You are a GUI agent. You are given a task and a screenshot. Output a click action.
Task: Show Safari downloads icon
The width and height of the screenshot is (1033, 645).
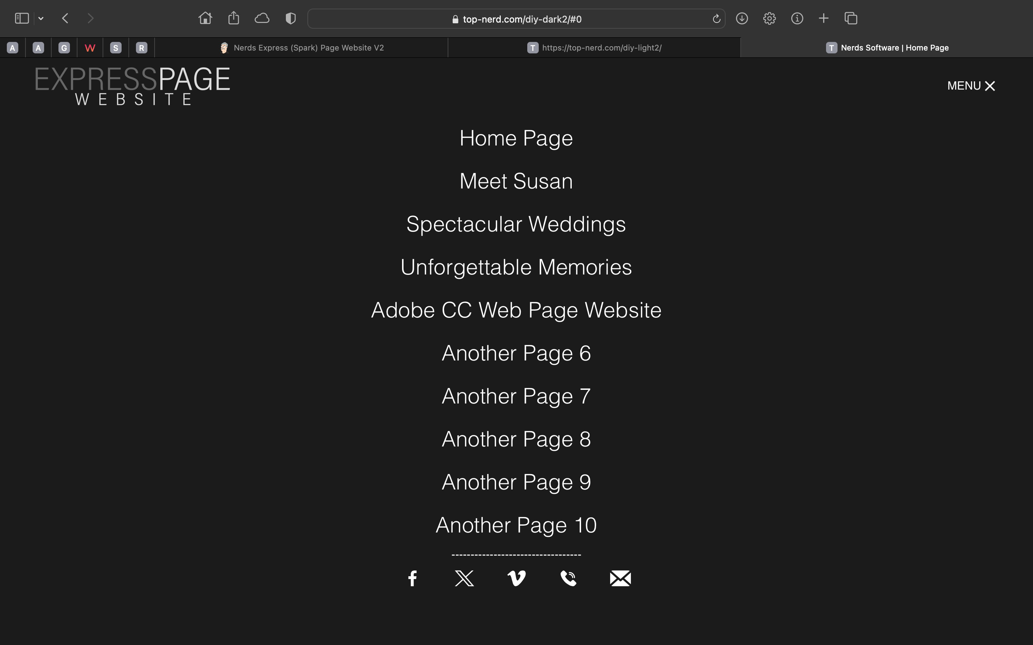tap(742, 18)
